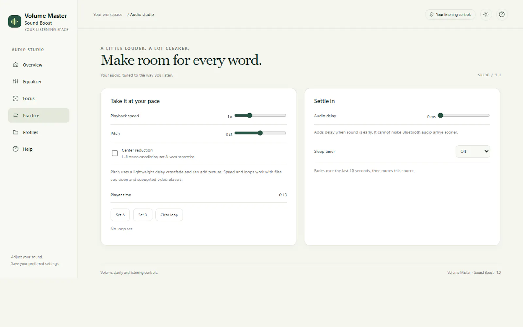The image size is (523, 327).
Task: Open the help circle icon in the top bar
Action: click(502, 14)
